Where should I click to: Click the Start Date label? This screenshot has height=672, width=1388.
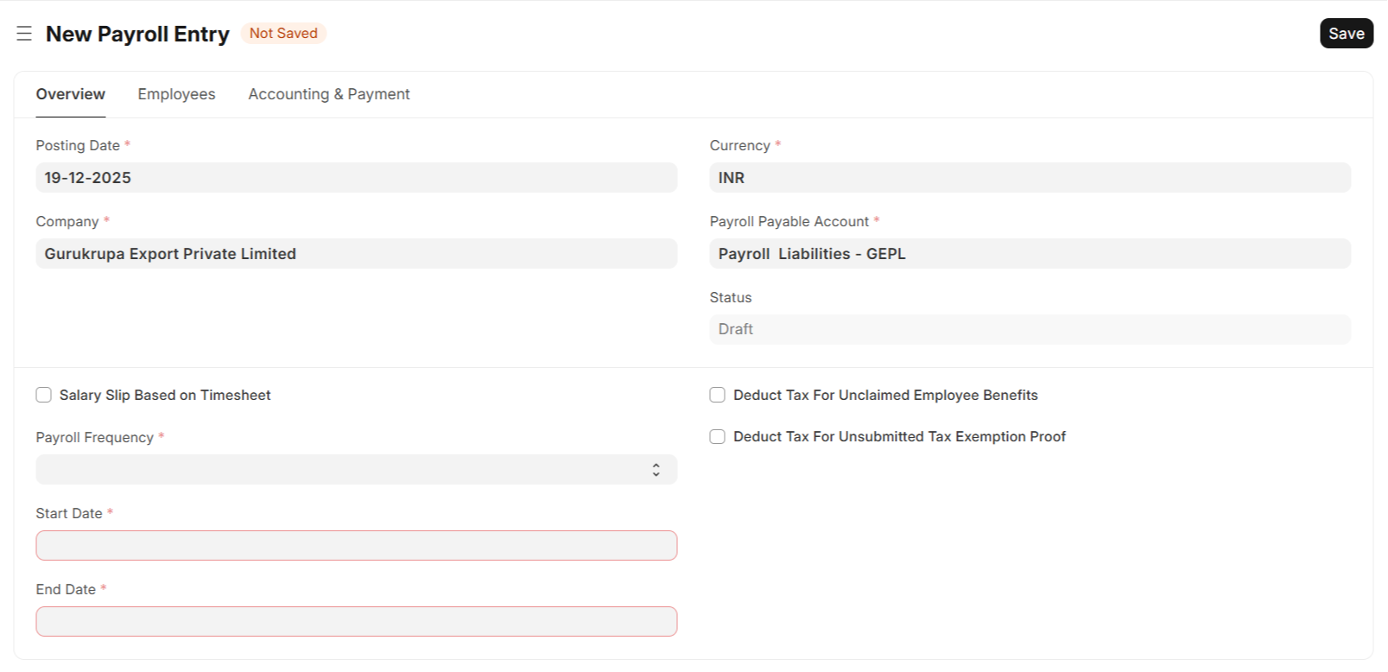coord(69,513)
